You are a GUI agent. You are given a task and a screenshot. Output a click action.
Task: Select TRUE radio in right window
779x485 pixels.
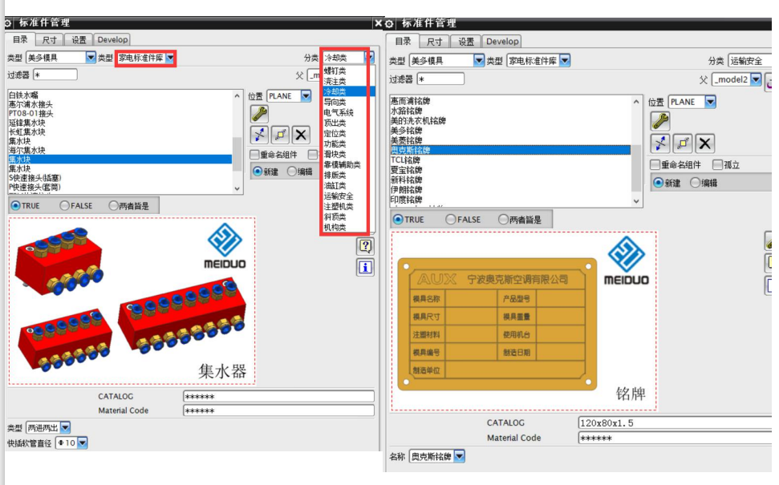pos(398,219)
